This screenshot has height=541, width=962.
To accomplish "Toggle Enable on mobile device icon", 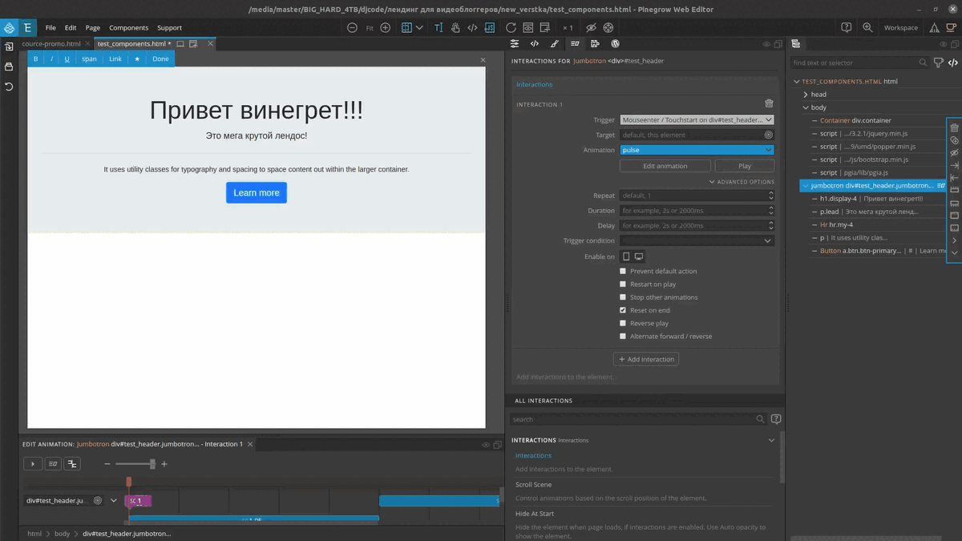I will coord(627,256).
